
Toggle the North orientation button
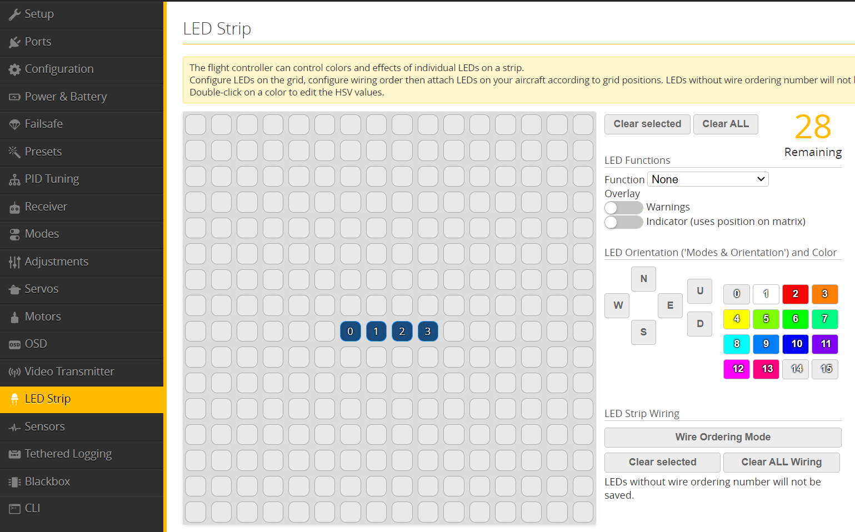[x=643, y=279]
